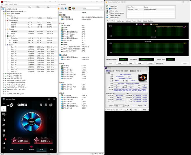Select the info dashboard icon in Armoury Crate sidebar
191x155 pixels.
click(4, 109)
